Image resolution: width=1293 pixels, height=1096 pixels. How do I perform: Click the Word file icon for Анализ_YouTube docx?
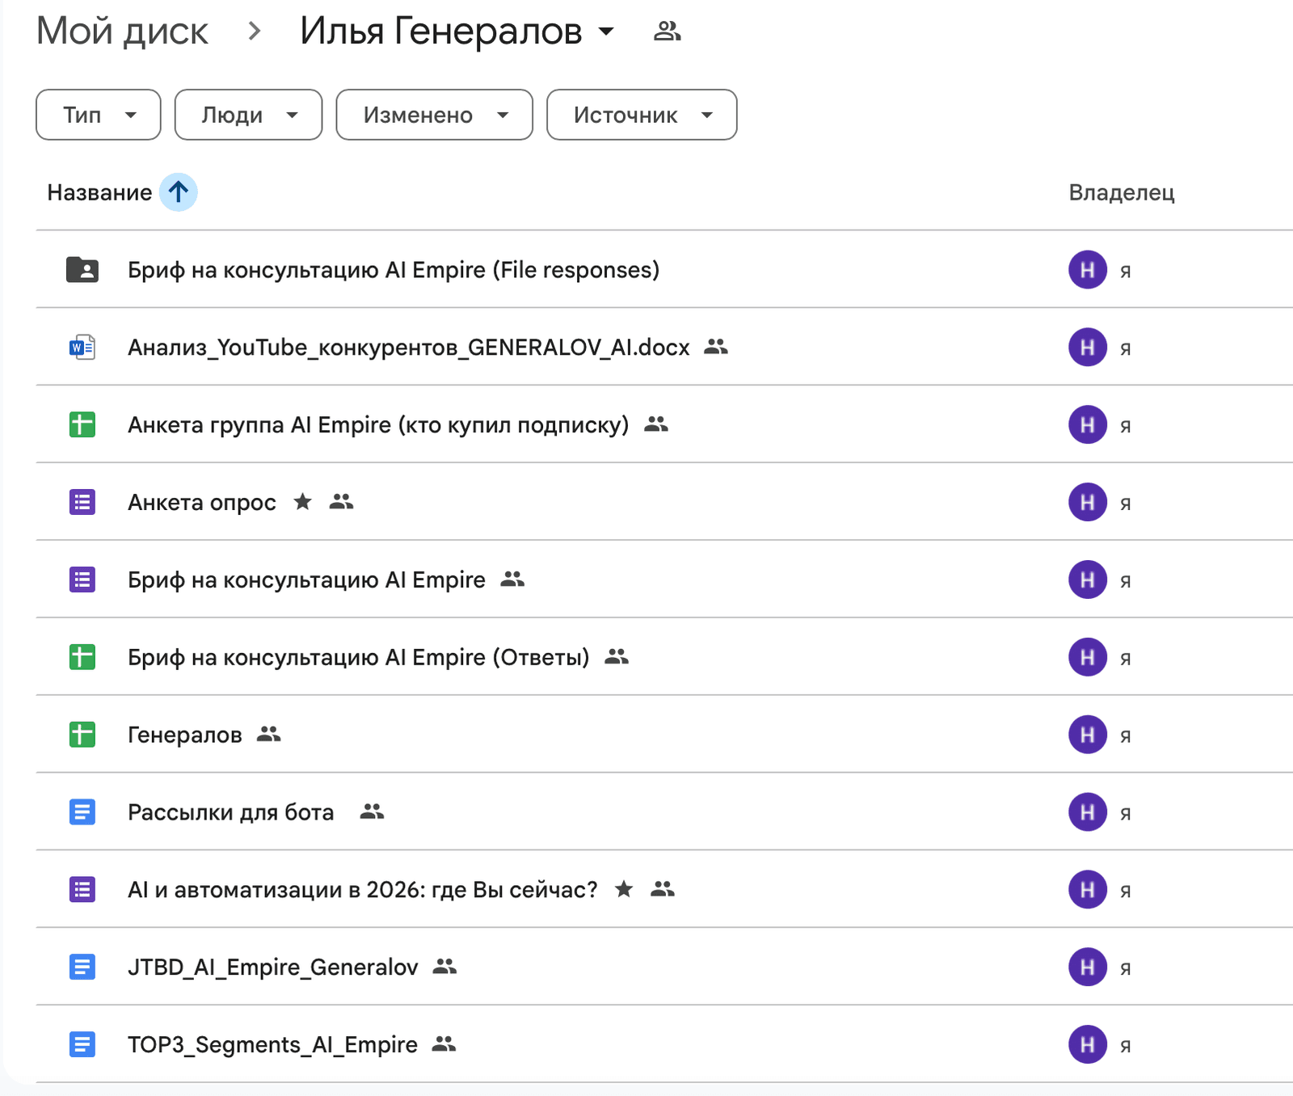click(x=82, y=347)
